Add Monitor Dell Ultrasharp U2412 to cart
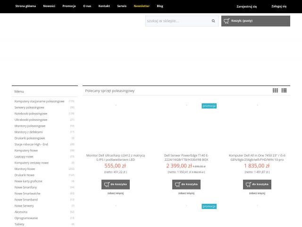 116,184
